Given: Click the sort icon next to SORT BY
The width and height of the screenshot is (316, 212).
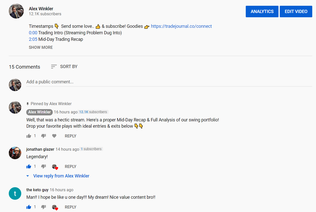Looking at the screenshot, I should pos(53,67).
